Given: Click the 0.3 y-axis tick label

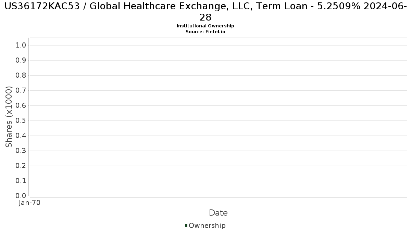Looking at the screenshot, I should tap(21, 151).
